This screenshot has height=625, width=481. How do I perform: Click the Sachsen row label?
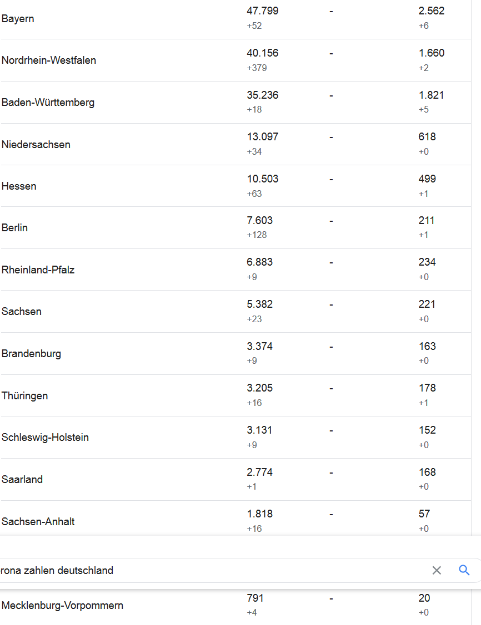[22, 311]
